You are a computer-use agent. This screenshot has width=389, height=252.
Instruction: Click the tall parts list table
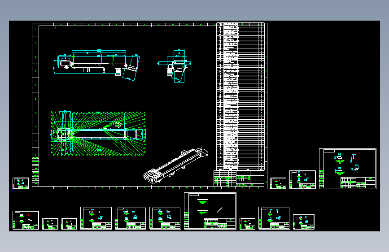[240, 96]
